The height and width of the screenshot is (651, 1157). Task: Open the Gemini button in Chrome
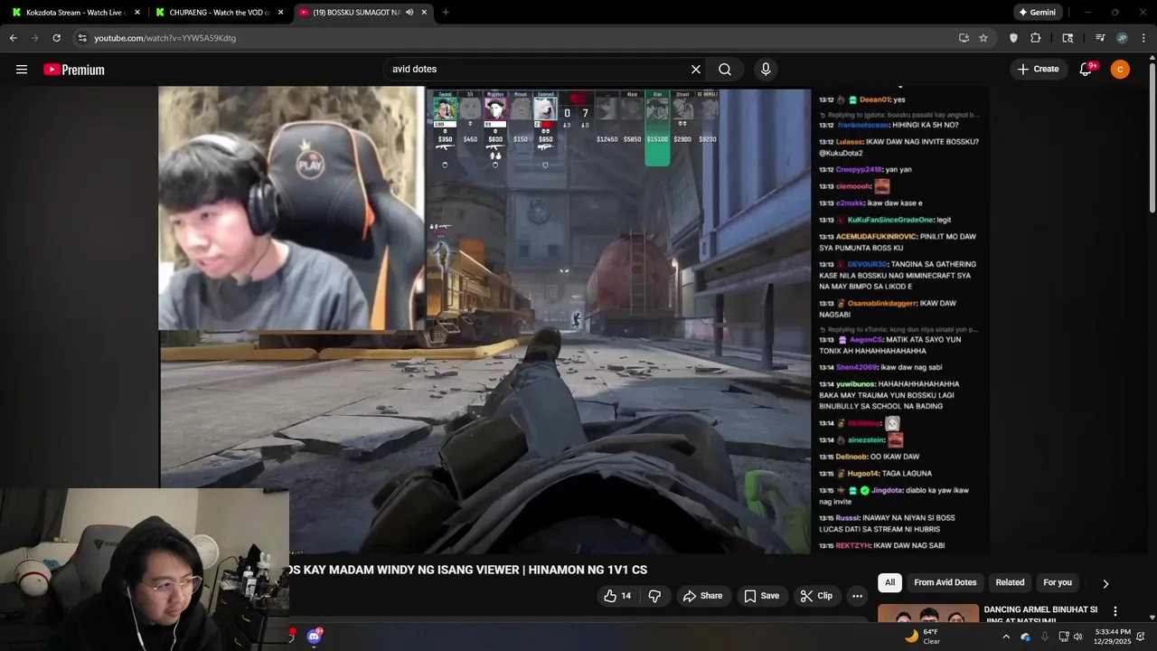click(1037, 13)
